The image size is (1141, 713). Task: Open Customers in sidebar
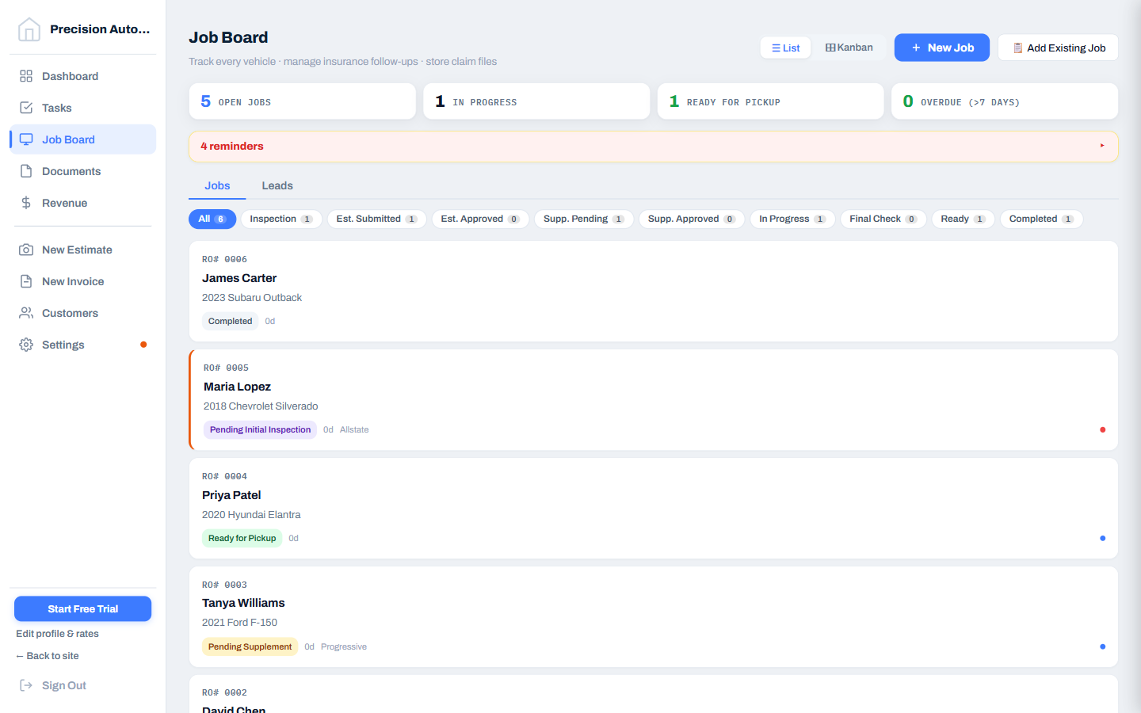tap(82, 313)
